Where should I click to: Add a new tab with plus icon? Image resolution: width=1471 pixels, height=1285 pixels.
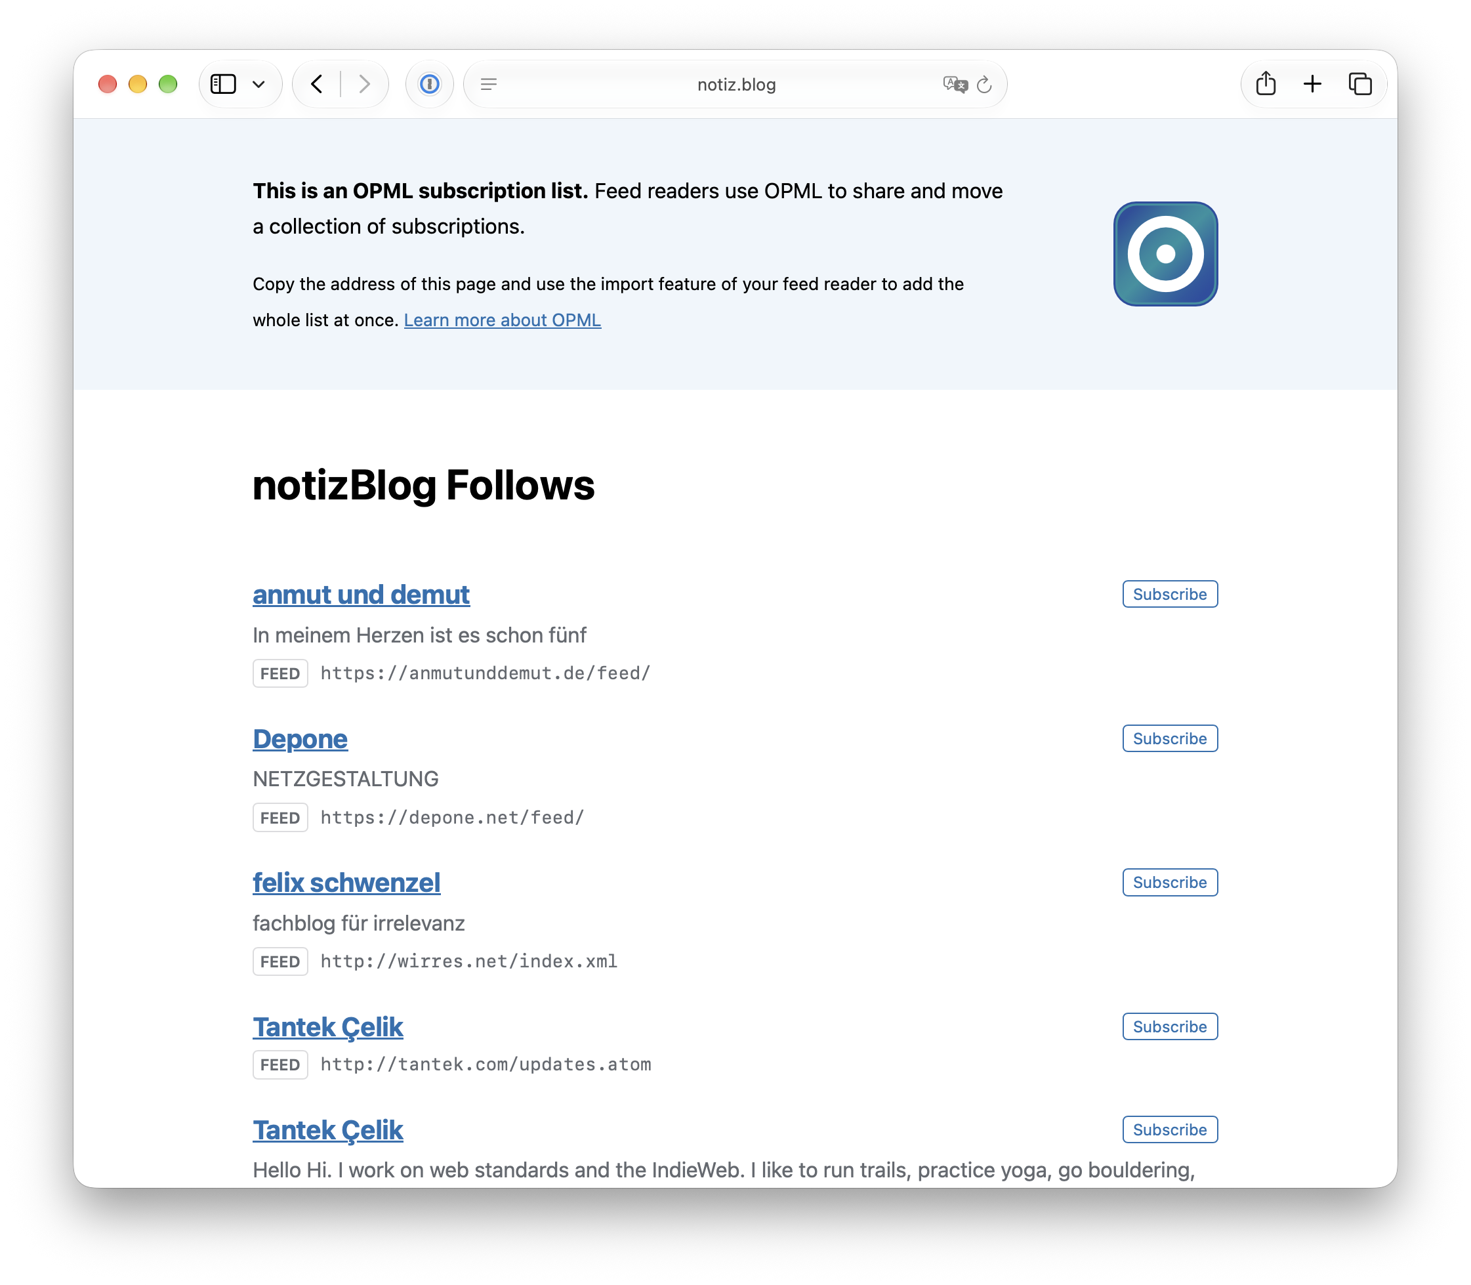pyautogui.click(x=1312, y=84)
